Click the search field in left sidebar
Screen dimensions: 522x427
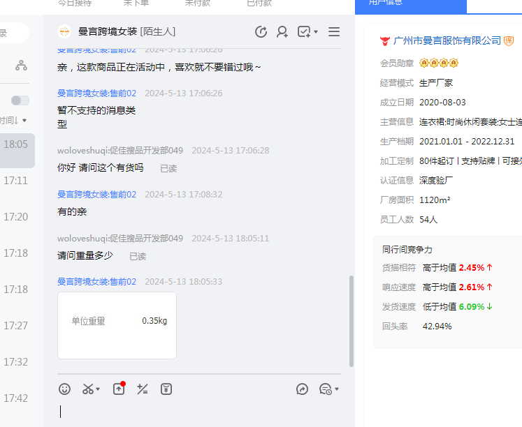click(14, 33)
